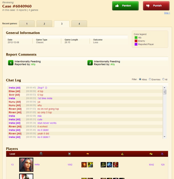Screen dimensions: 174x179
Task: Click Irelia's first item icon
Action: coord(104,165)
